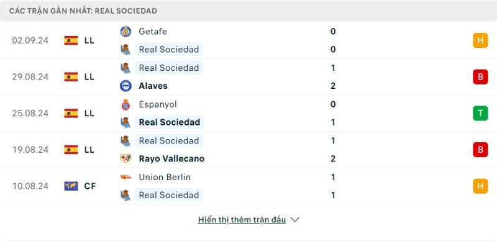This screenshot has height=241, width=497.
Task: Click the Getafe club crest icon
Action: (125, 32)
